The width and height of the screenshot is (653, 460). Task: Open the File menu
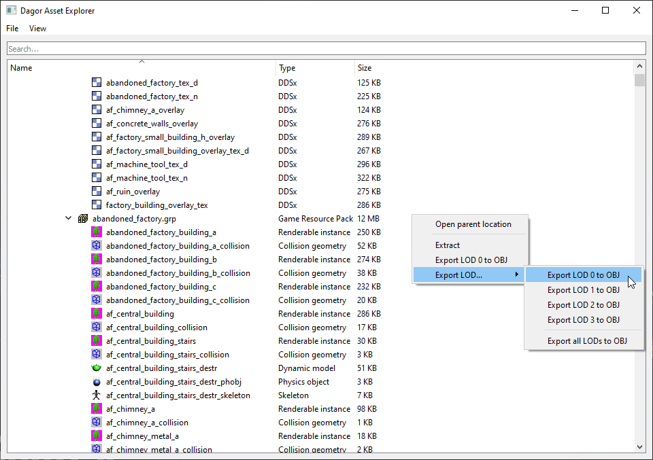pos(12,28)
